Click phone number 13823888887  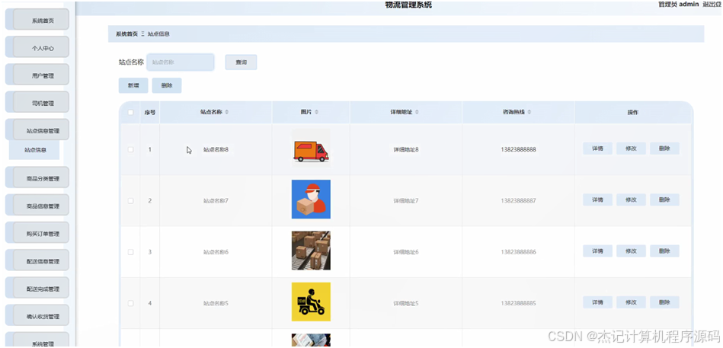[x=518, y=200]
